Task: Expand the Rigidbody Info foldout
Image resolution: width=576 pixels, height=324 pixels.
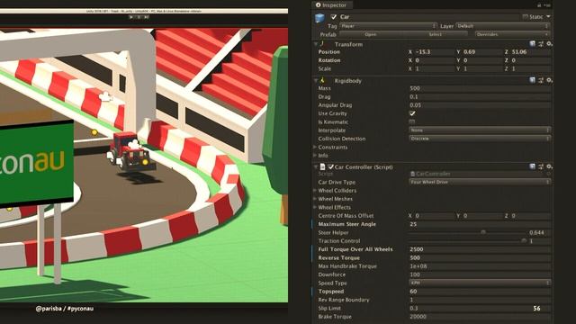Action: pos(315,156)
